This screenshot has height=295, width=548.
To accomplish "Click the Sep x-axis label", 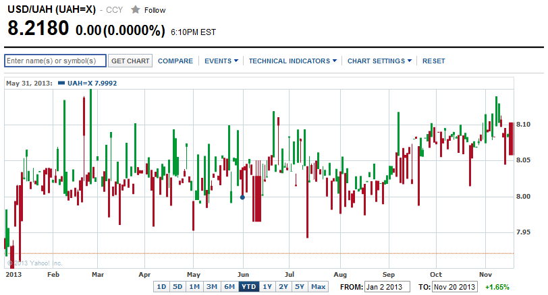I will click(389, 274).
